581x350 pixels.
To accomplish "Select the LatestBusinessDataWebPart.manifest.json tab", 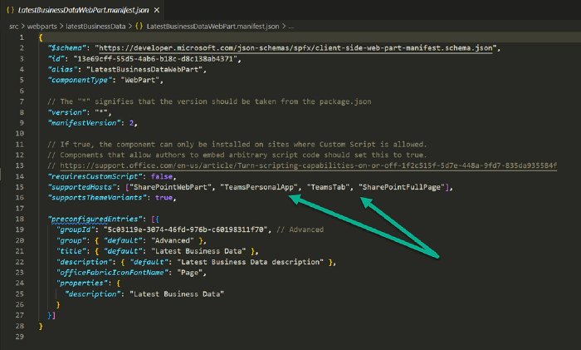I will coord(82,10).
